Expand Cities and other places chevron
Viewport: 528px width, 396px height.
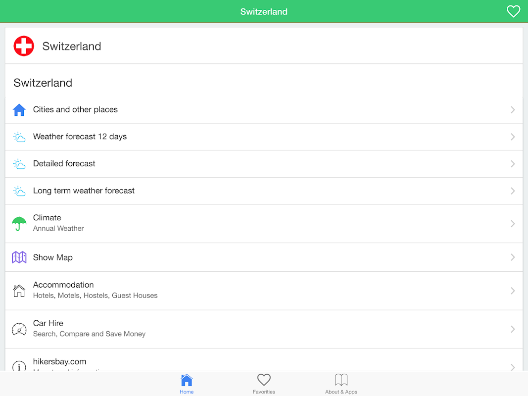(513, 110)
